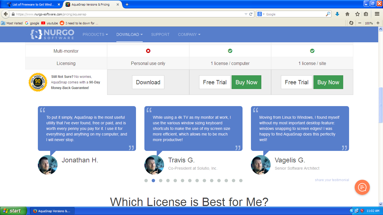Open the orange chat bubble icon

362,187
